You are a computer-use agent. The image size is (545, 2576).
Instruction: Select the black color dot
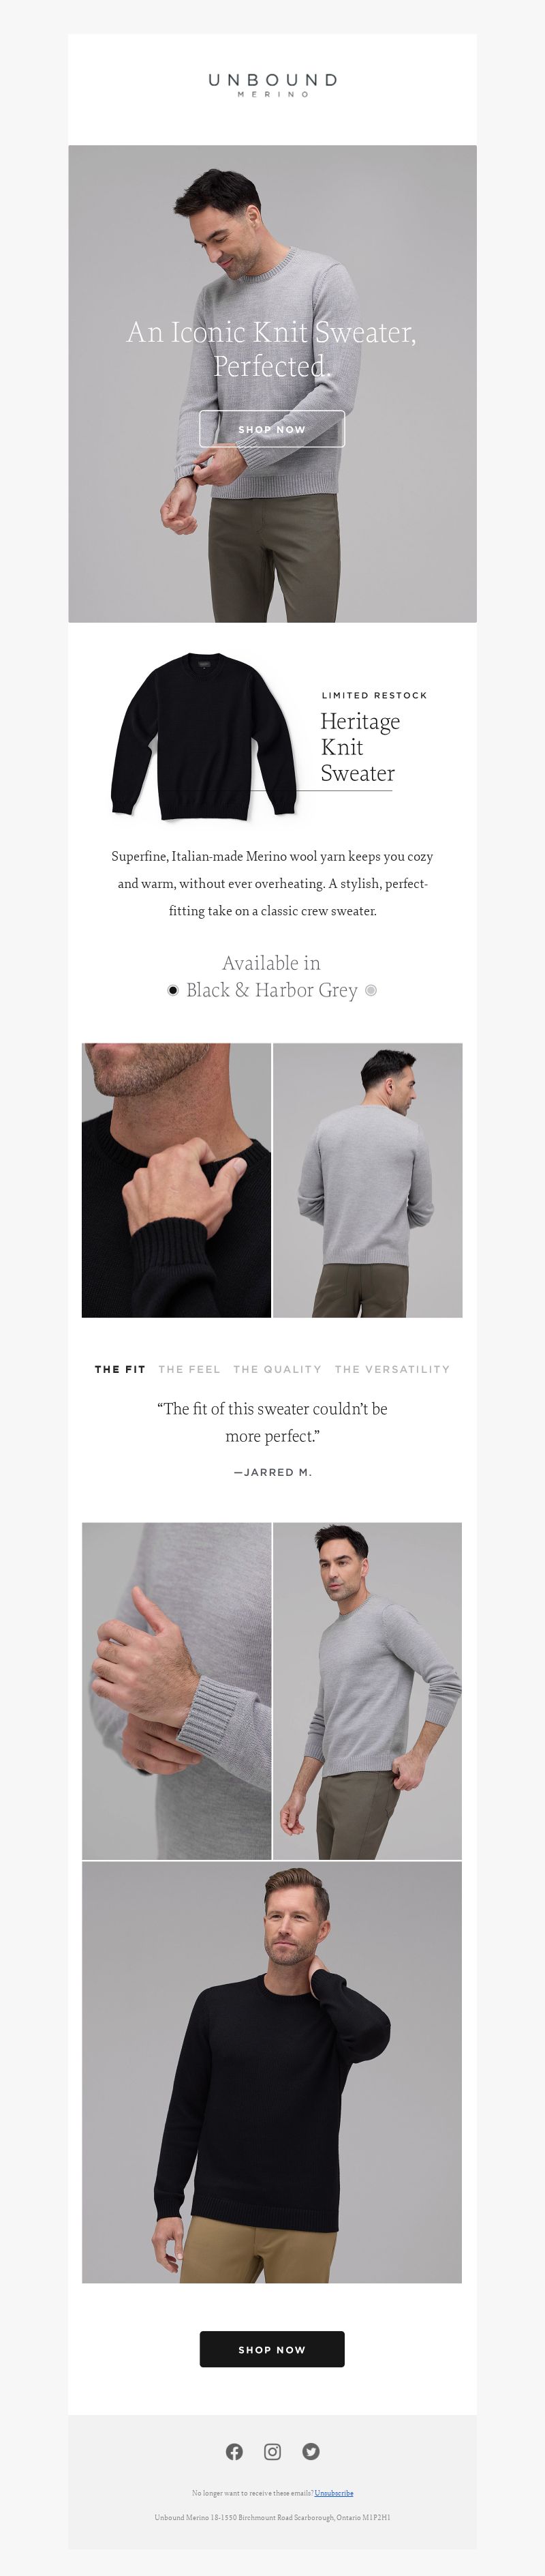point(172,990)
